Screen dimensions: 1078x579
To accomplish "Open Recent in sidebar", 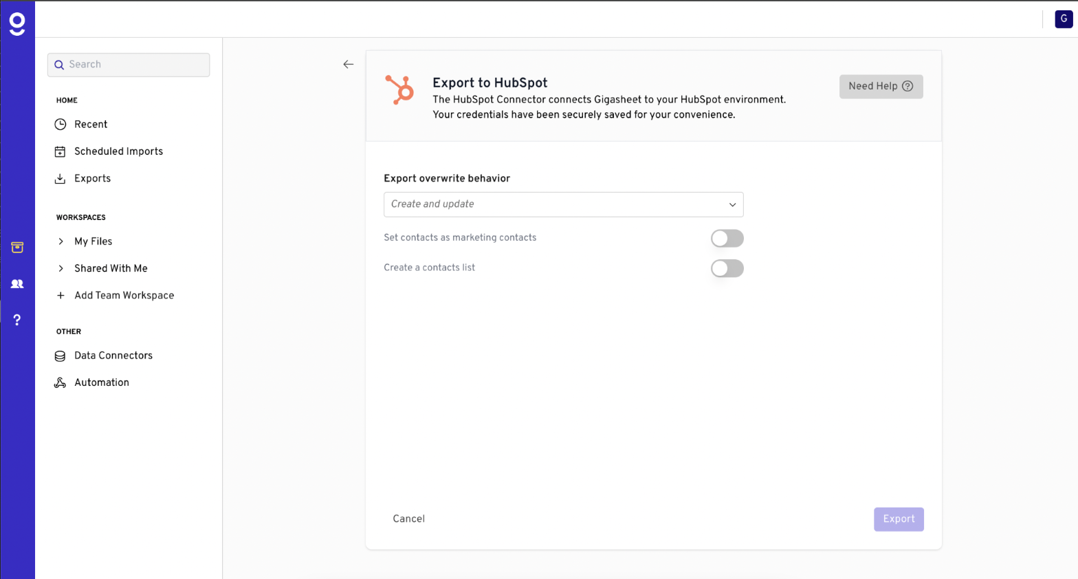I will click(91, 124).
